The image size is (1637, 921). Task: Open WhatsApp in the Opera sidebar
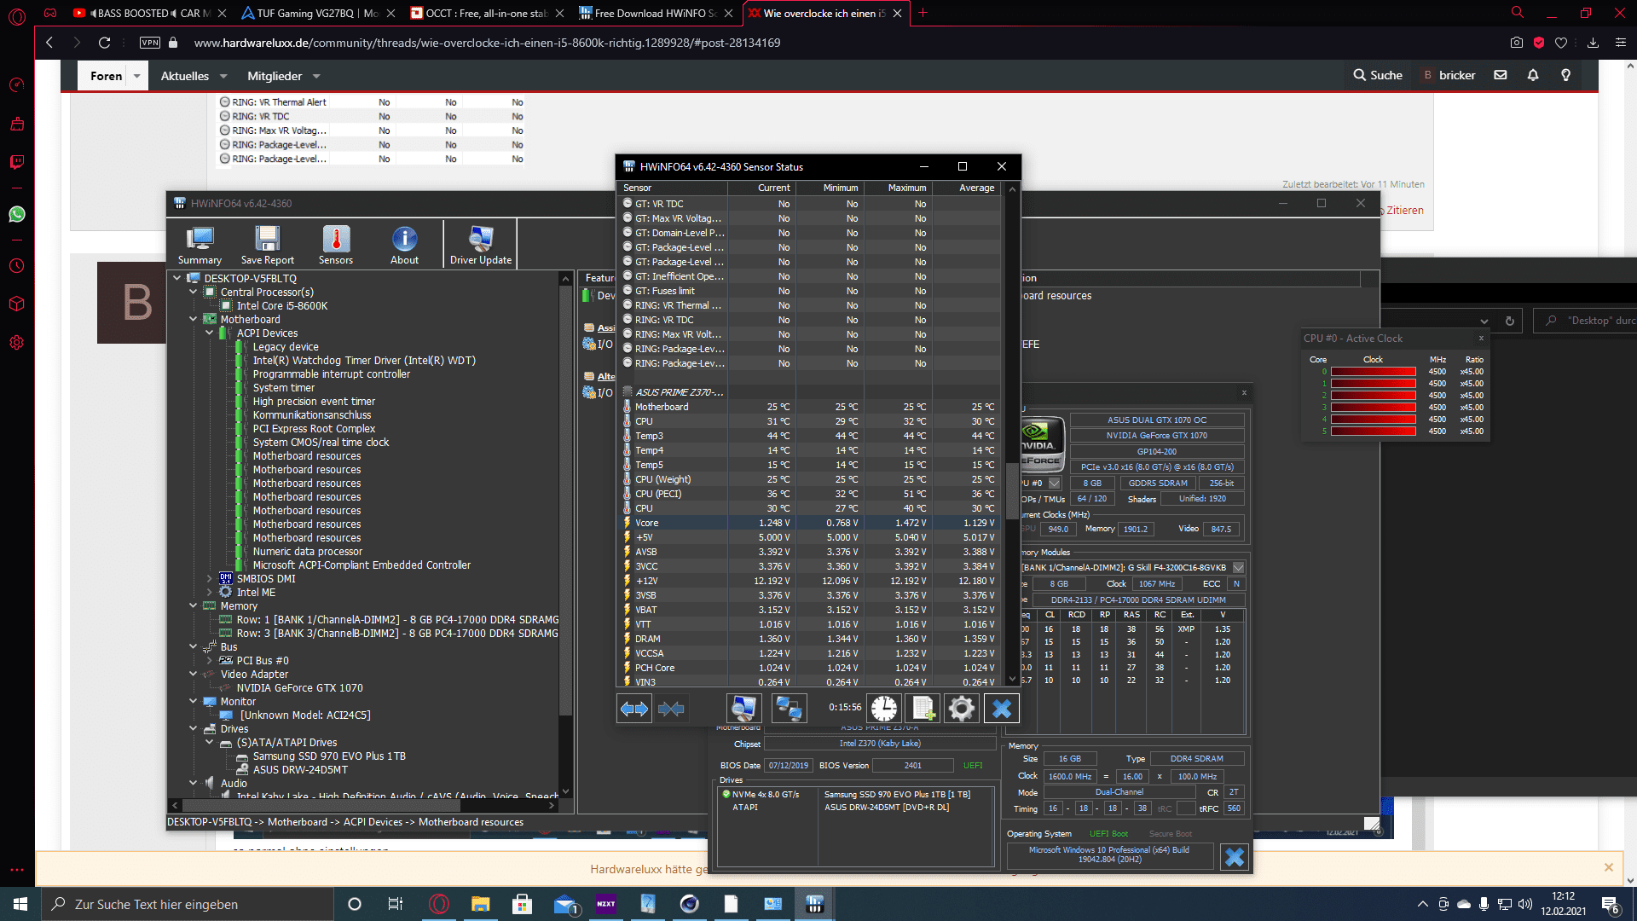coord(17,214)
